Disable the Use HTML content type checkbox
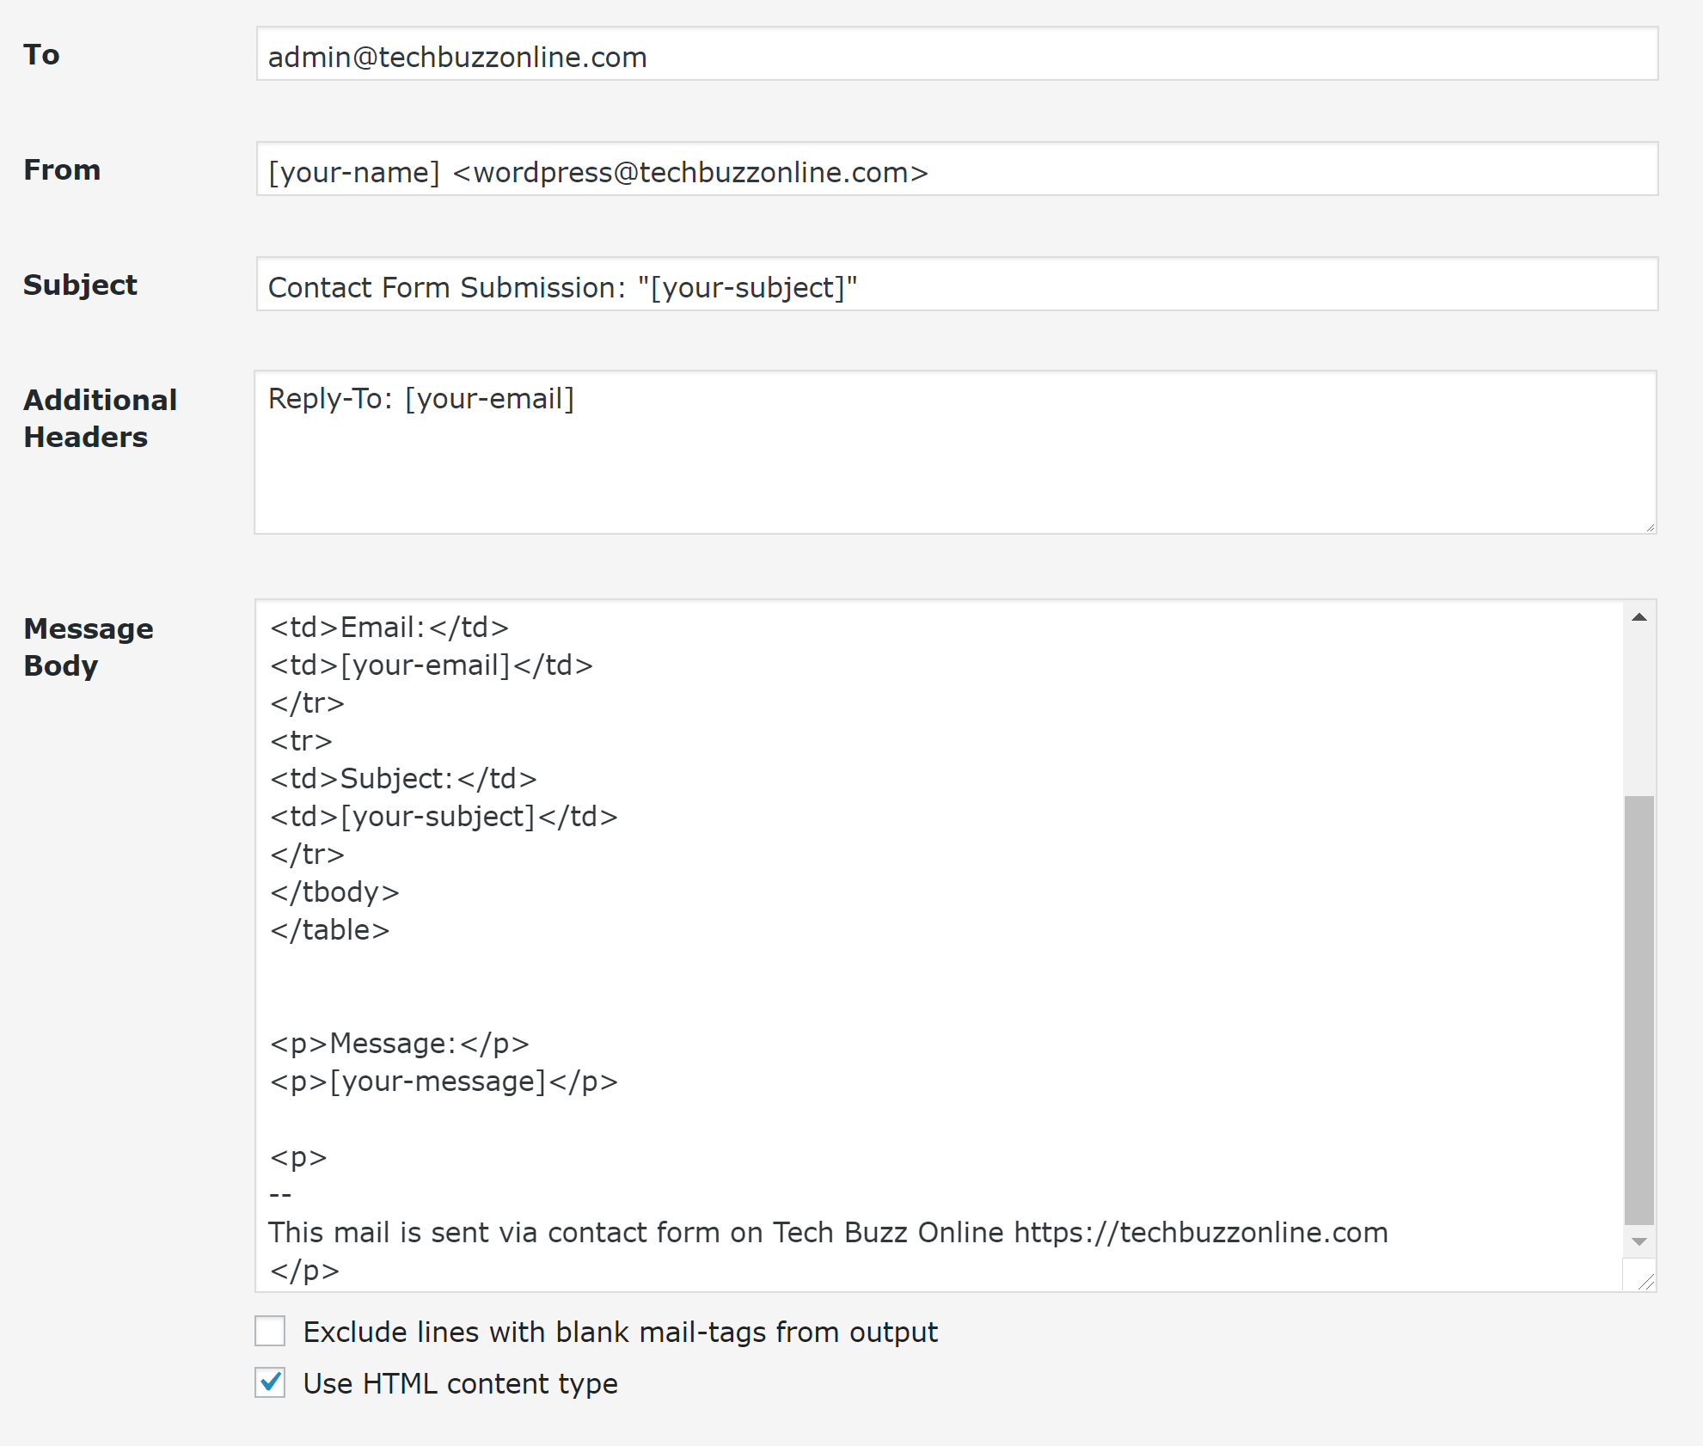 click(269, 1383)
